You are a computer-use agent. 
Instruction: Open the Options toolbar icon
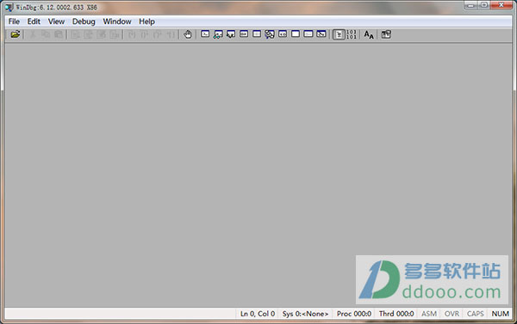(x=386, y=34)
